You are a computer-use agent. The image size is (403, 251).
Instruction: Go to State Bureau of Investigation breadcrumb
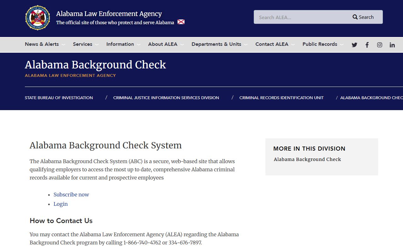coord(59,98)
